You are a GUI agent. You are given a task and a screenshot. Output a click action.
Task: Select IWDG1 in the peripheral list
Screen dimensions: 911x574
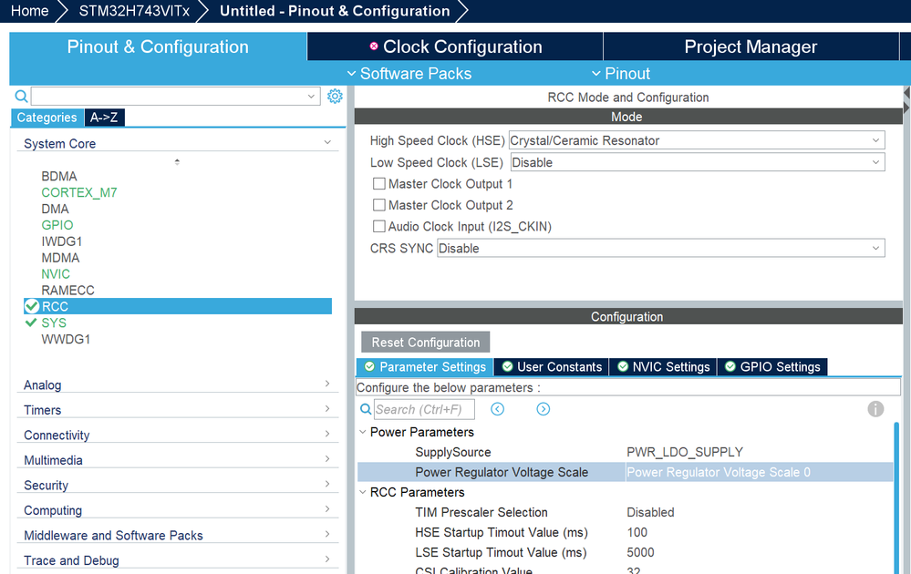coord(62,241)
